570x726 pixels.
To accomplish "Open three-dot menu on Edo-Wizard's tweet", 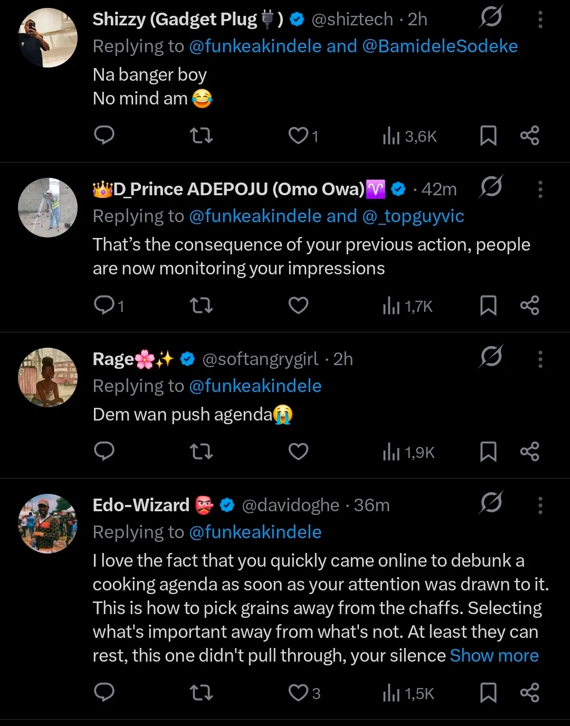I will pos(540,505).
